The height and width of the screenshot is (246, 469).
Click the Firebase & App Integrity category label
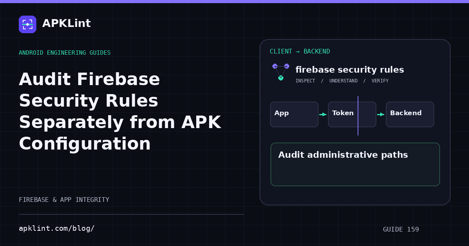pos(64,200)
